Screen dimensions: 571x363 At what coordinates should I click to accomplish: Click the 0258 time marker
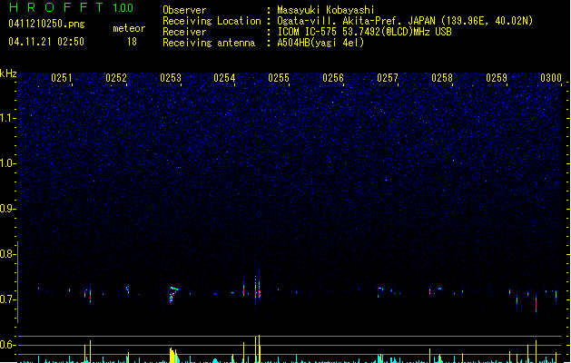442,78
